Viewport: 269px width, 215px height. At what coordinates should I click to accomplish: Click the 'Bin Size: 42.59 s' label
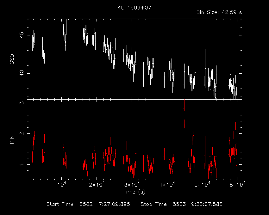[x=219, y=12]
